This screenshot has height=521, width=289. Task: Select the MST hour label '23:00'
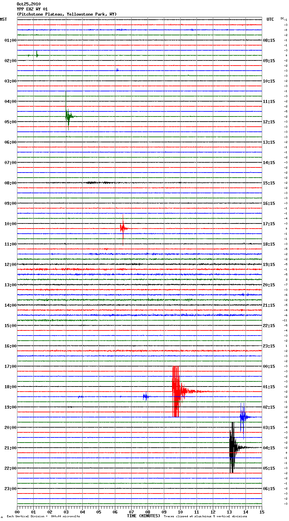click(10, 489)
